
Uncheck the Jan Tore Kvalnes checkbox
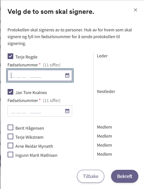(10, 92)
